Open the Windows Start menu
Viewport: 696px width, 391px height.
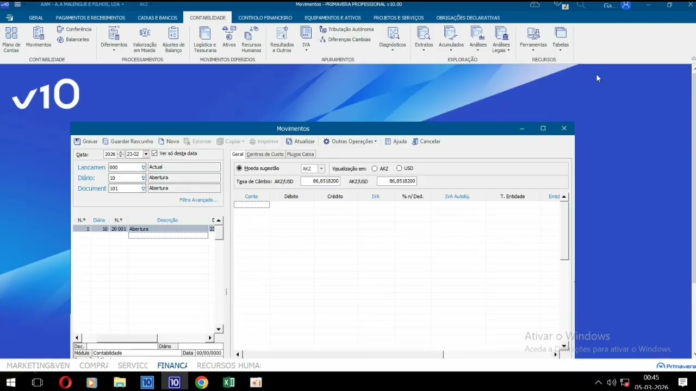pos(11,382)
